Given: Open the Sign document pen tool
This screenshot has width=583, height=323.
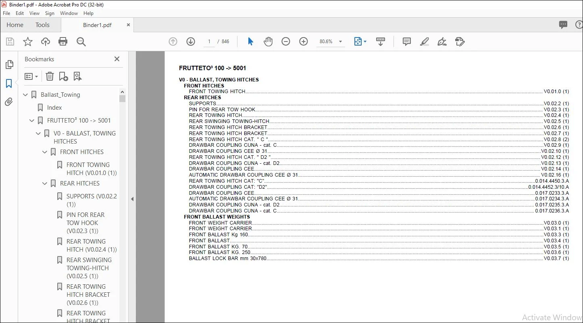Looking at the screenshot, I should pos(442,42).
